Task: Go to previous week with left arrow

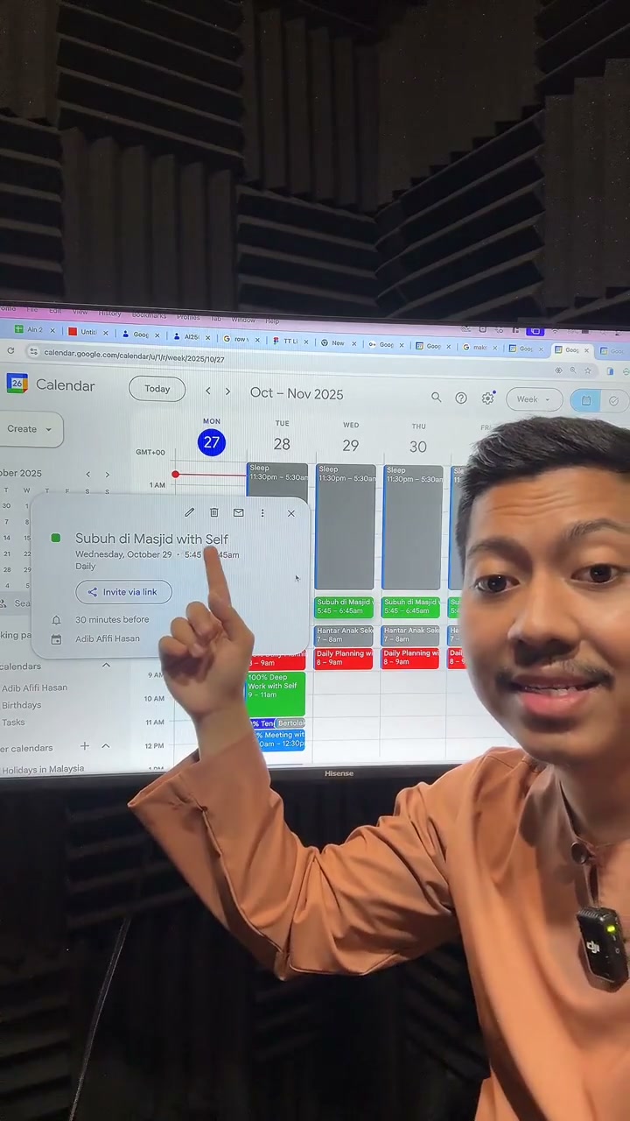Action: [207, 391]
